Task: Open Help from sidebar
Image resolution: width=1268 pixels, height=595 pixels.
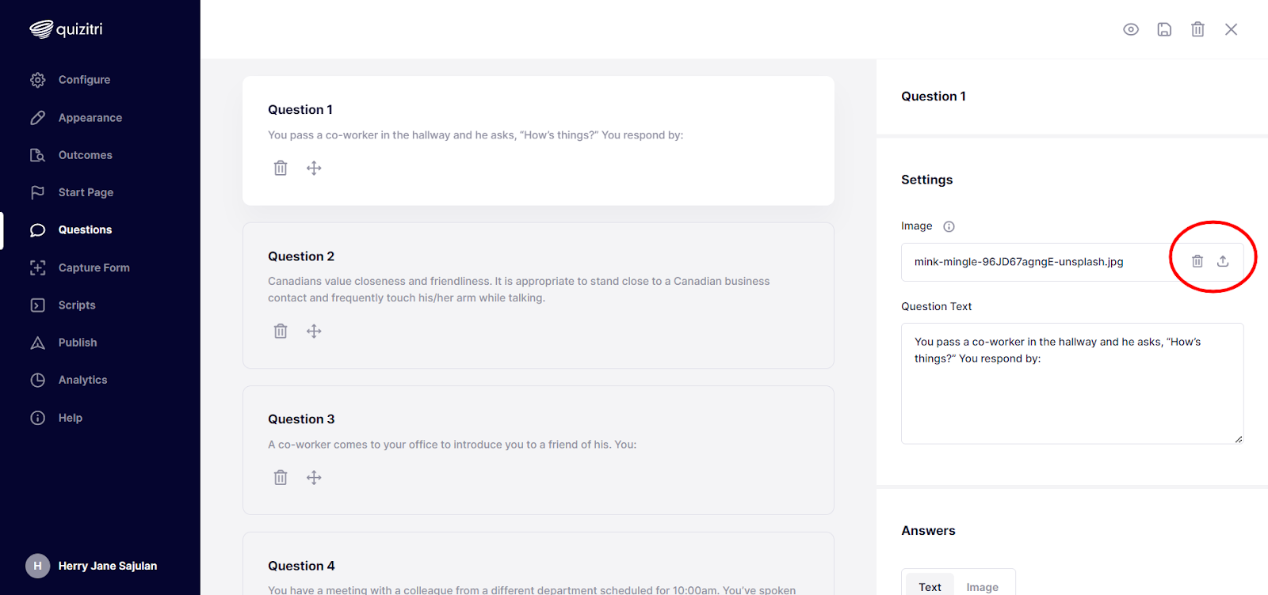Action: click(70, 418)
